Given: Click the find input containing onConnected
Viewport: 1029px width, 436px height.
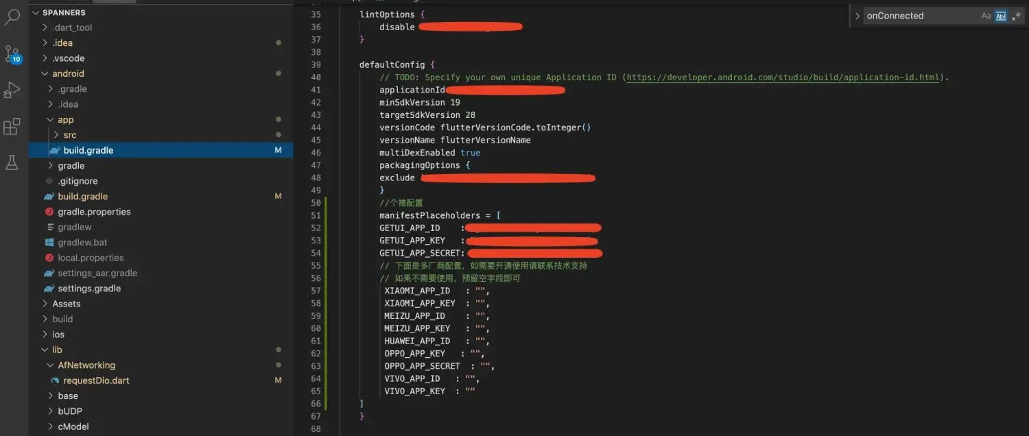Looking at the screenshot, I should click(919, 16).
